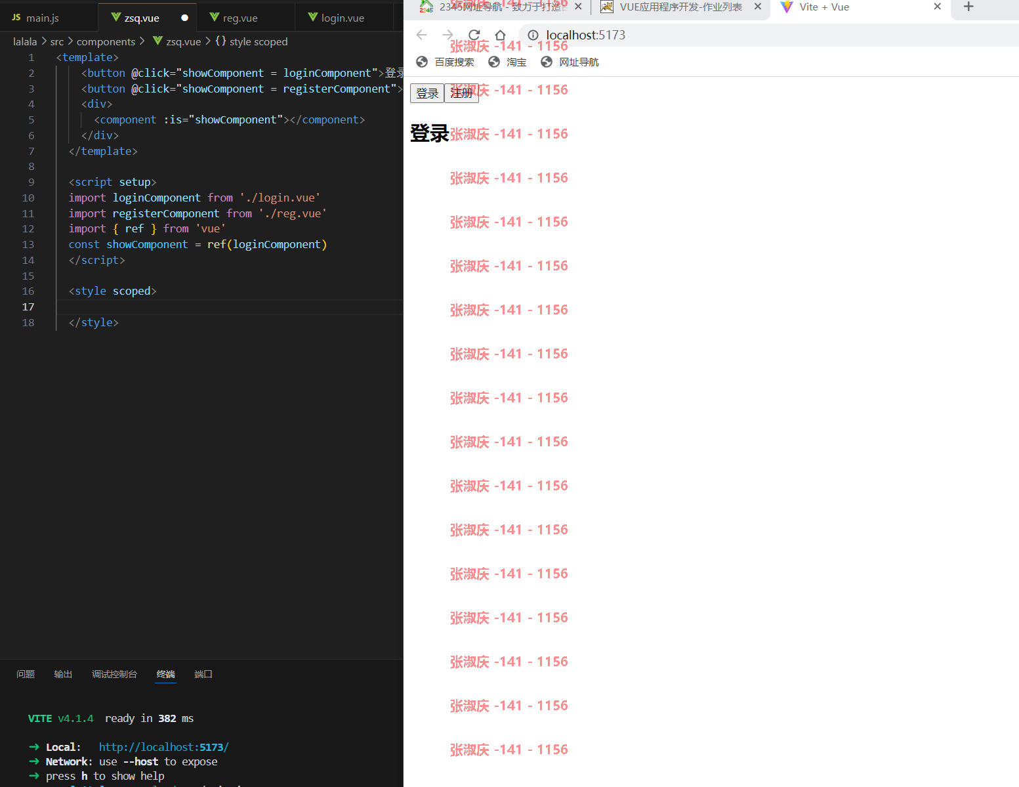
Task: Close the Vite + Vue browser tab
Action: pyautogui.click(x=938, y=7)
